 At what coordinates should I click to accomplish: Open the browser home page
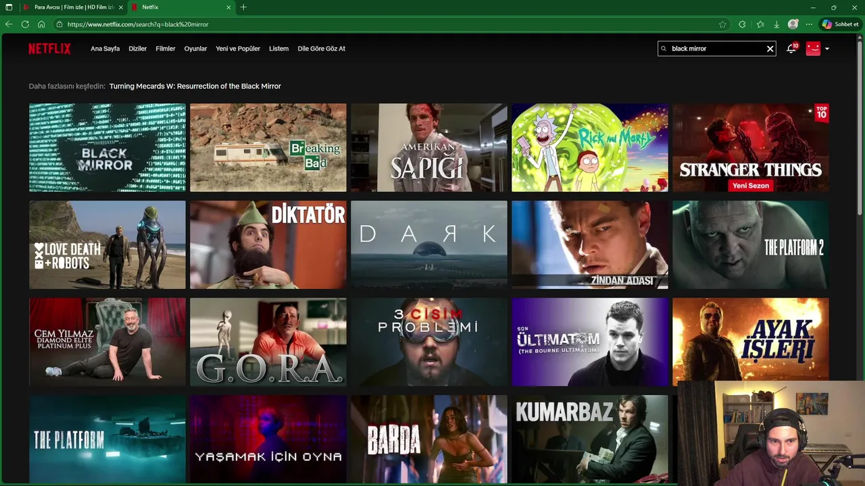[x=41, y=24]
